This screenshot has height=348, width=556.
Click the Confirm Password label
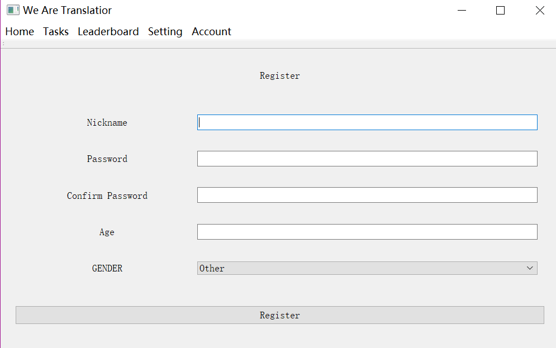[x=107, y=196]
